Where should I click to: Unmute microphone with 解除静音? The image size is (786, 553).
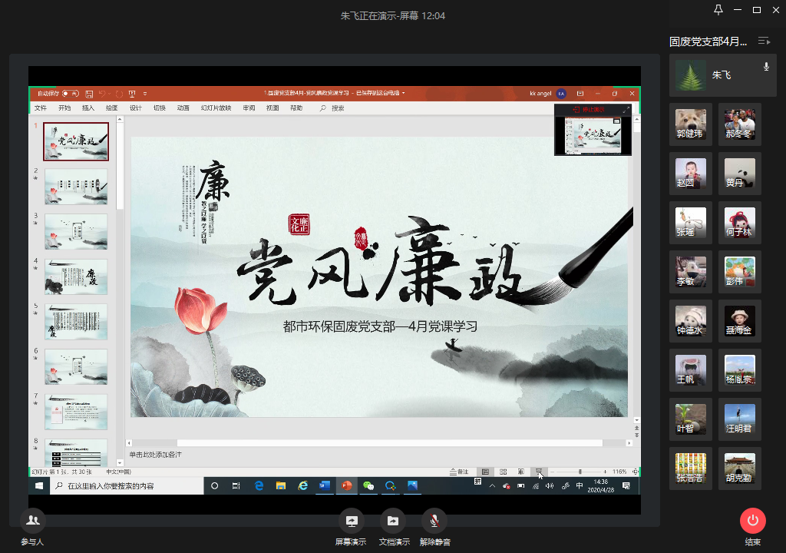point(434,521)
